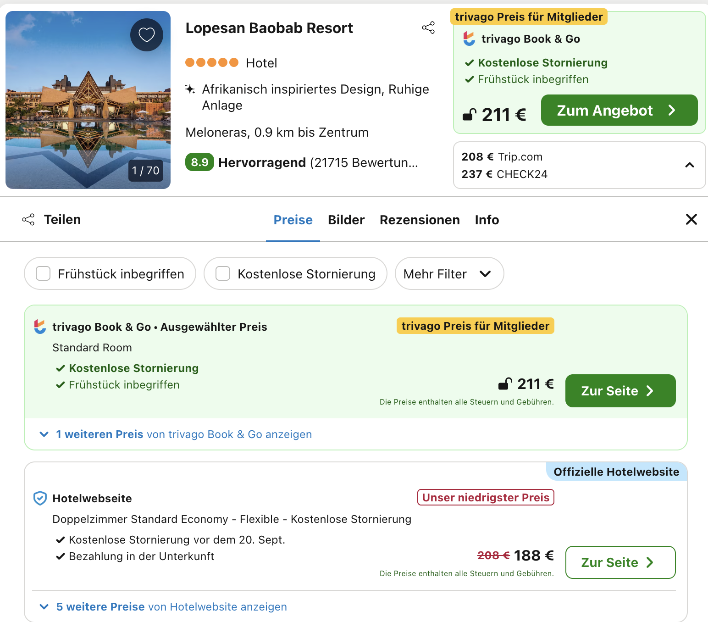The width and height of the screenshot is (708, 622).
Task: Click the heart favorite icon on hotel photo
Action: [146, 35]
